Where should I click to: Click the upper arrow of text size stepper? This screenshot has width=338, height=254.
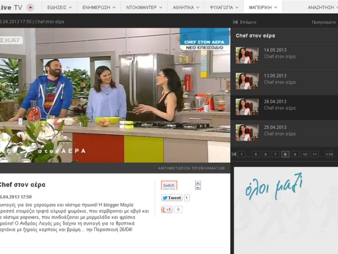click(x=198, y=183)
